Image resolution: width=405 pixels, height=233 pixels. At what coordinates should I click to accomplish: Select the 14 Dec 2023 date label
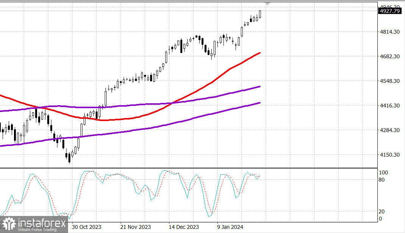tap(183, 227)
